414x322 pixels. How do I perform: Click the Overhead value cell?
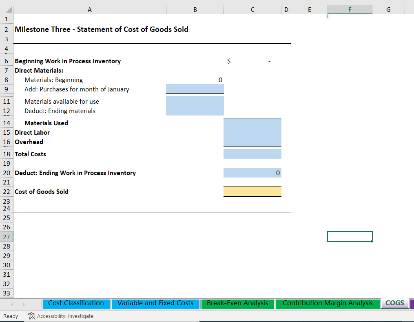tap(252, 142)
